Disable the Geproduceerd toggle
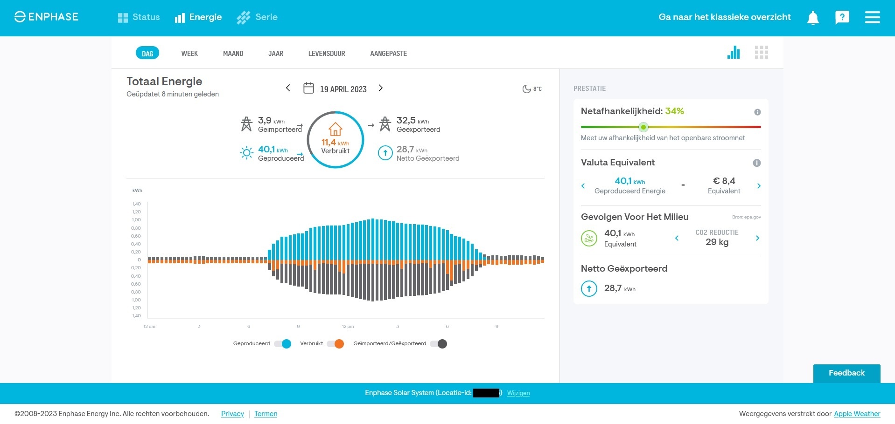 tap(282, 344)
